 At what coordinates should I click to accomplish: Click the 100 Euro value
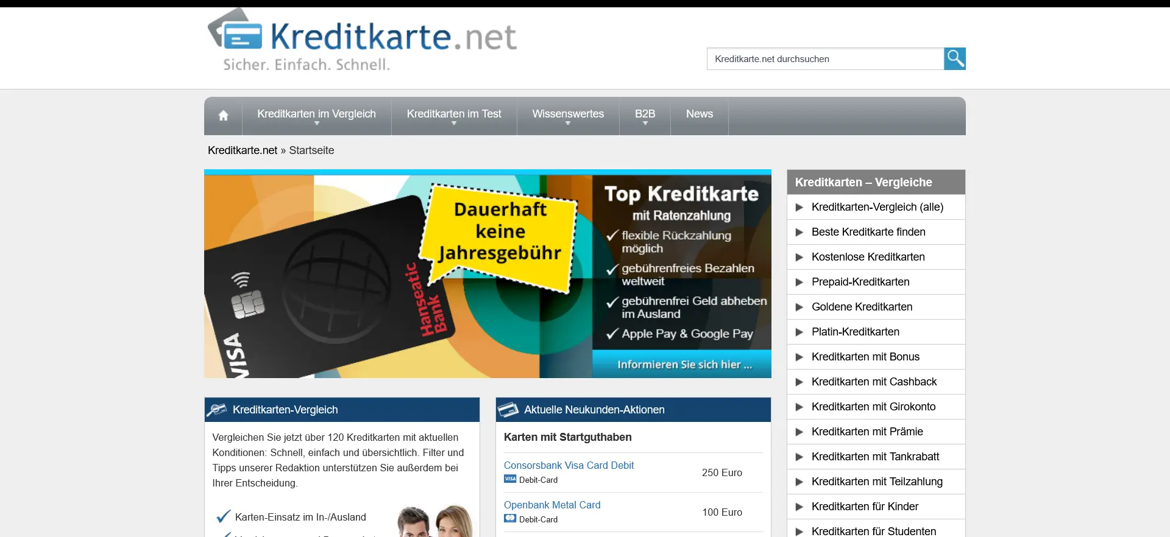pos(722,512)
